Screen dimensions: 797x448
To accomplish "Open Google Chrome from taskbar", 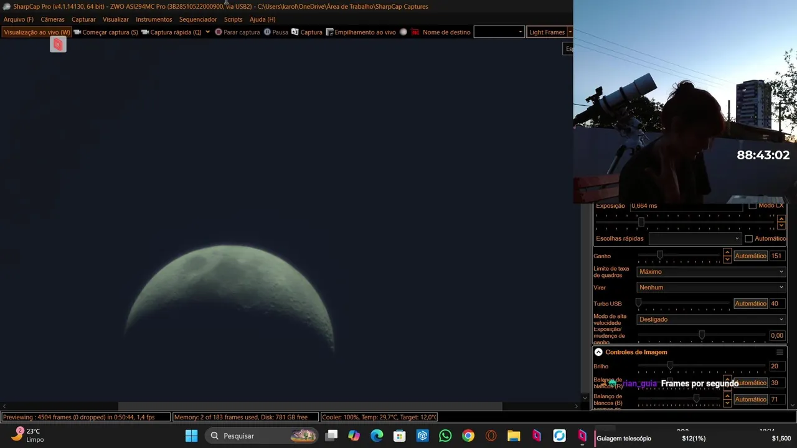I will pyautogui.click(x=468, y=436).
